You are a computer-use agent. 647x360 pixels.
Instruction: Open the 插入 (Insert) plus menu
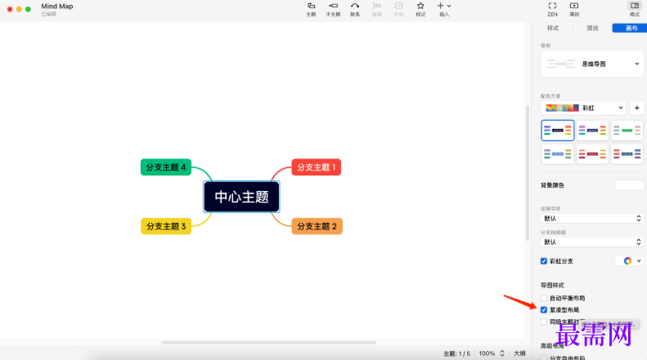[x=444, y=8]
